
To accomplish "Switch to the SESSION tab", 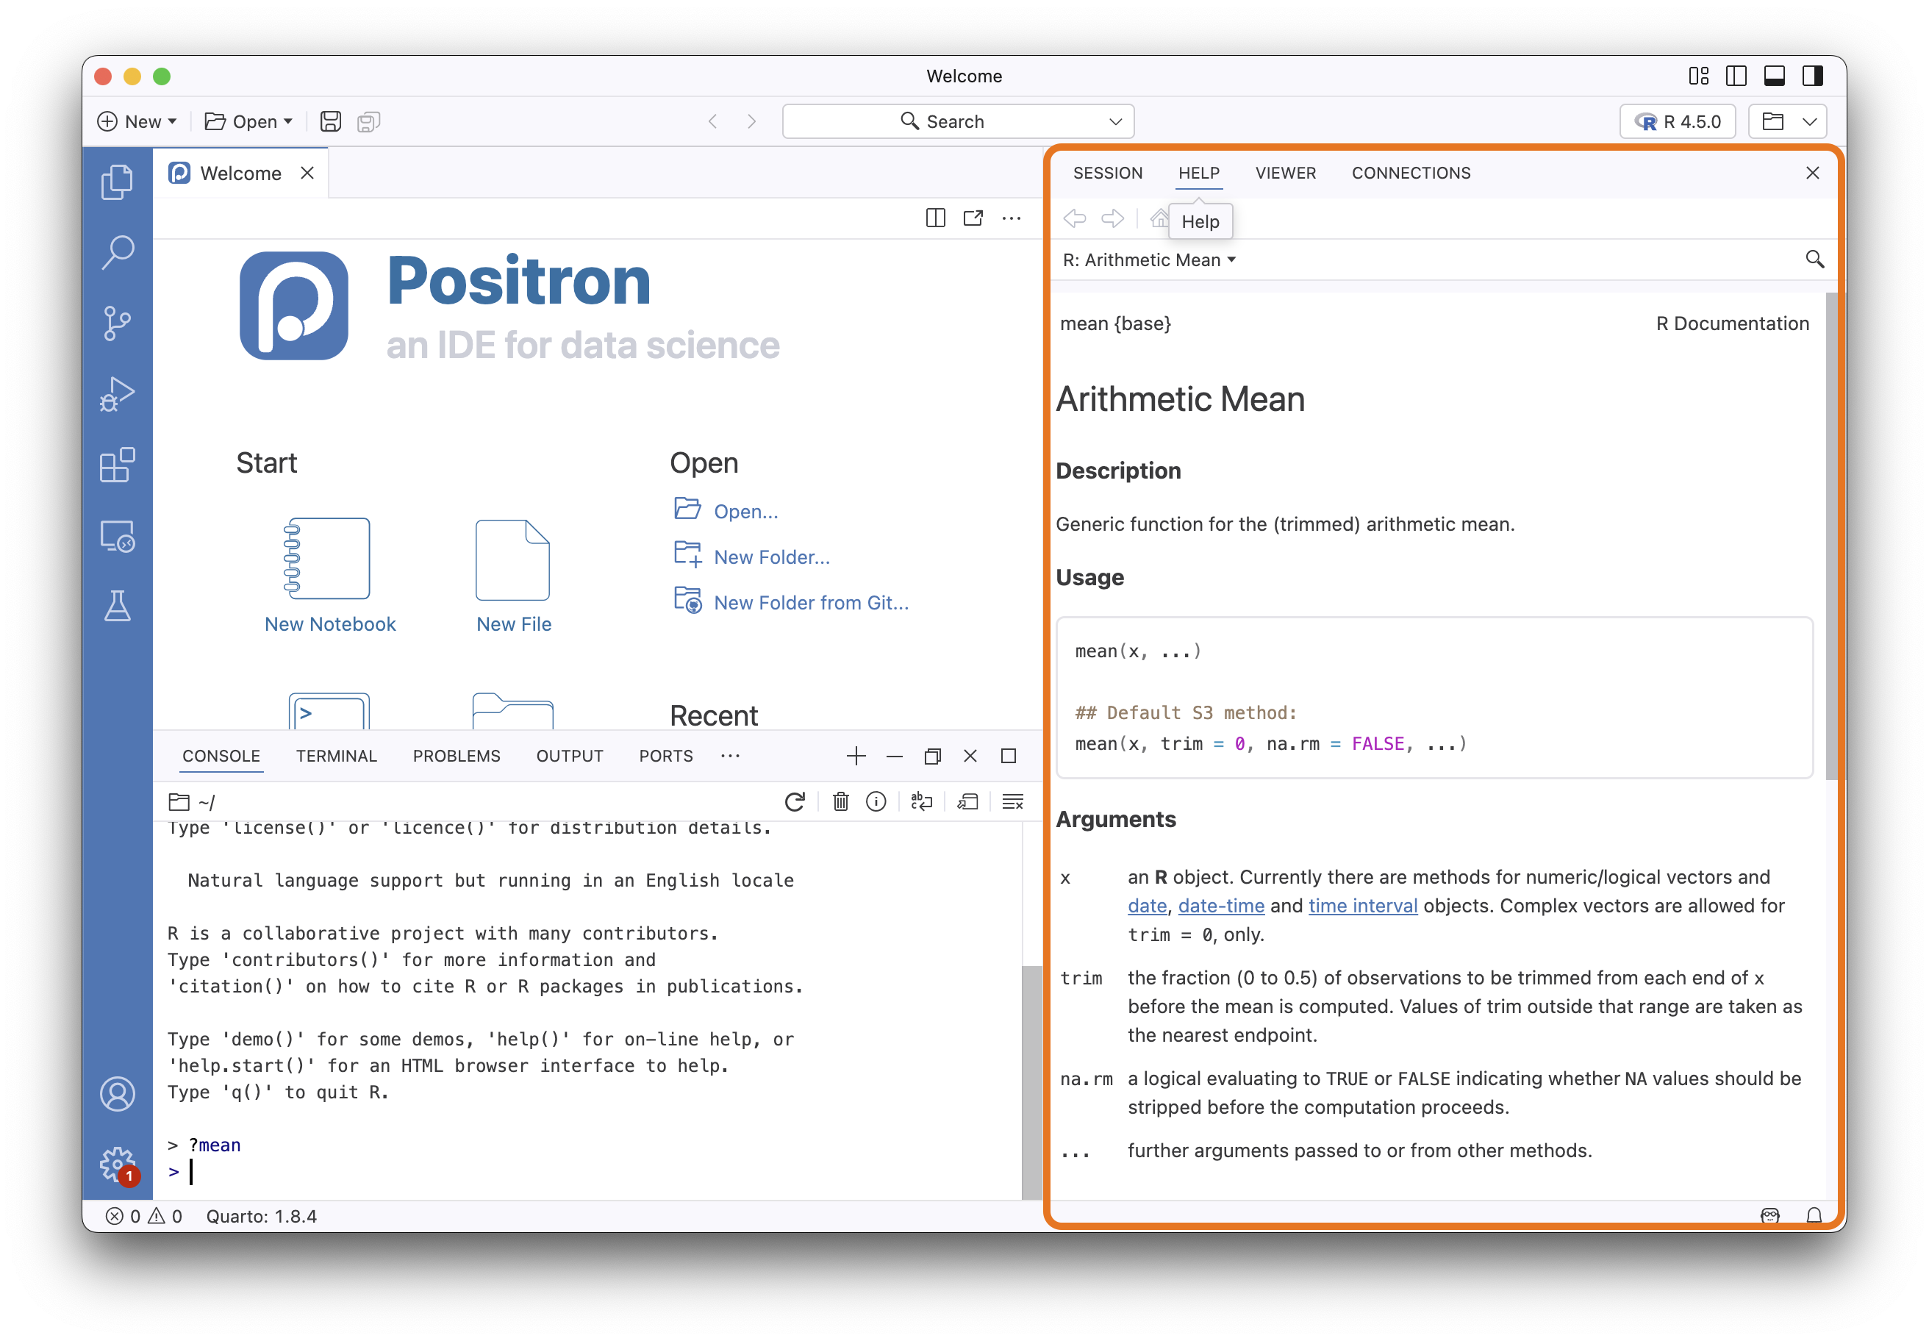I will [1107, 173].
